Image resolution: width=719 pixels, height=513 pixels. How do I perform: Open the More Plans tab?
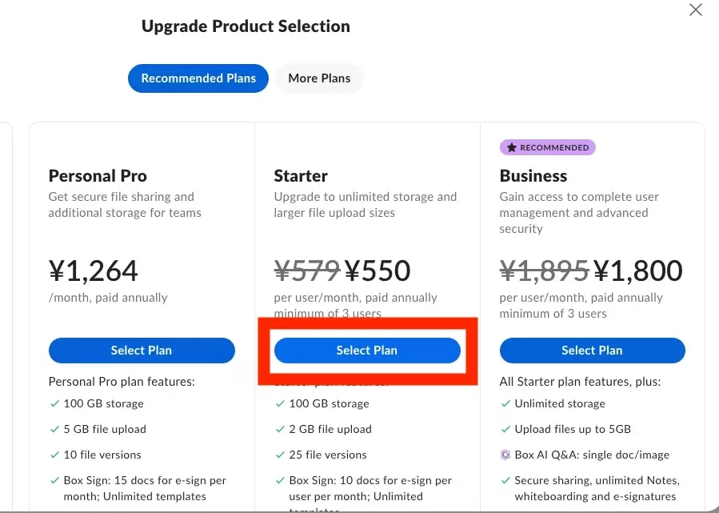(x=319, y=78)
